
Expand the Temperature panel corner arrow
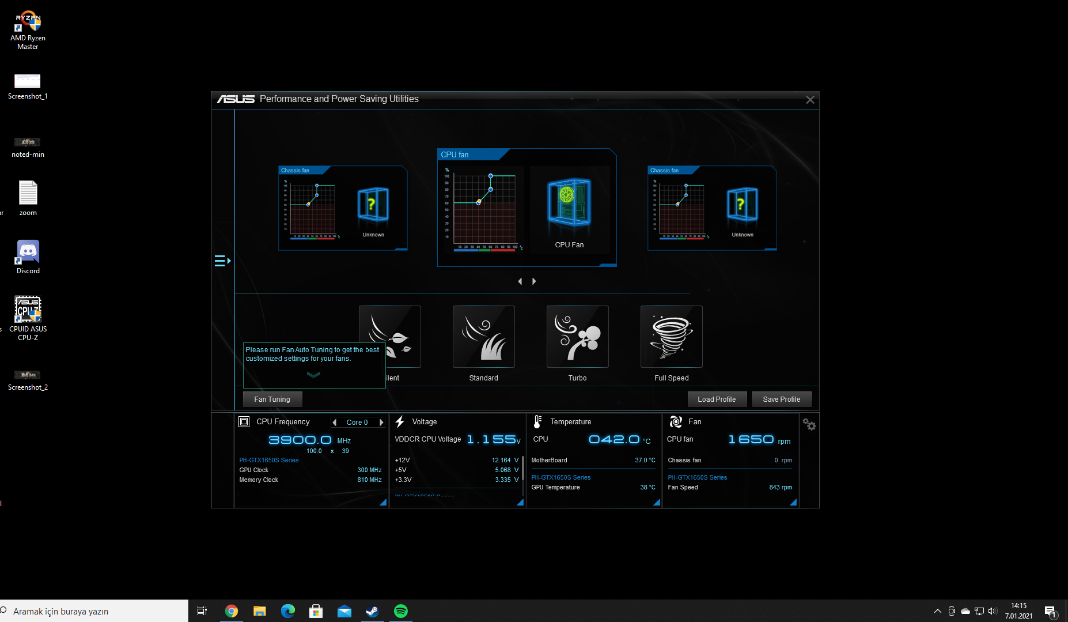[x=657, y=502]
